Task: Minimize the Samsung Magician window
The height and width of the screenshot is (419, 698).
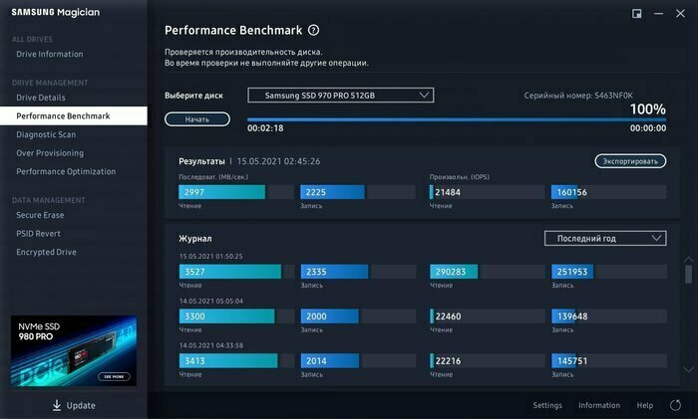Action: (x=658, y=13)
